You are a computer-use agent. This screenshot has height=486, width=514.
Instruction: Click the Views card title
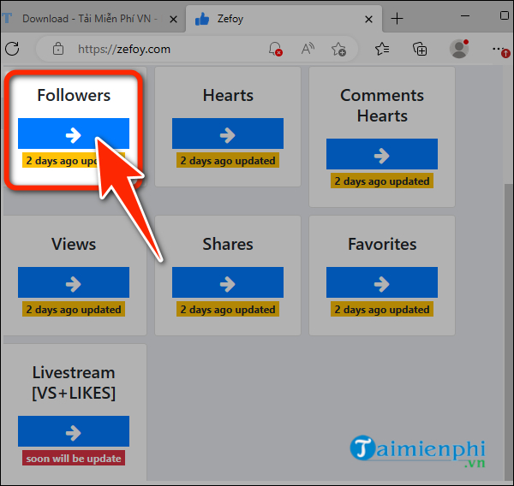point(74,245)
